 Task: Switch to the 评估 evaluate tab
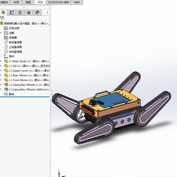(40, 2)
